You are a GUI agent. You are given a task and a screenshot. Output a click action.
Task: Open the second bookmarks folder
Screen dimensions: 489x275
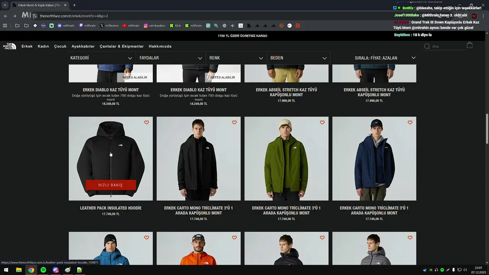(26, 26)
